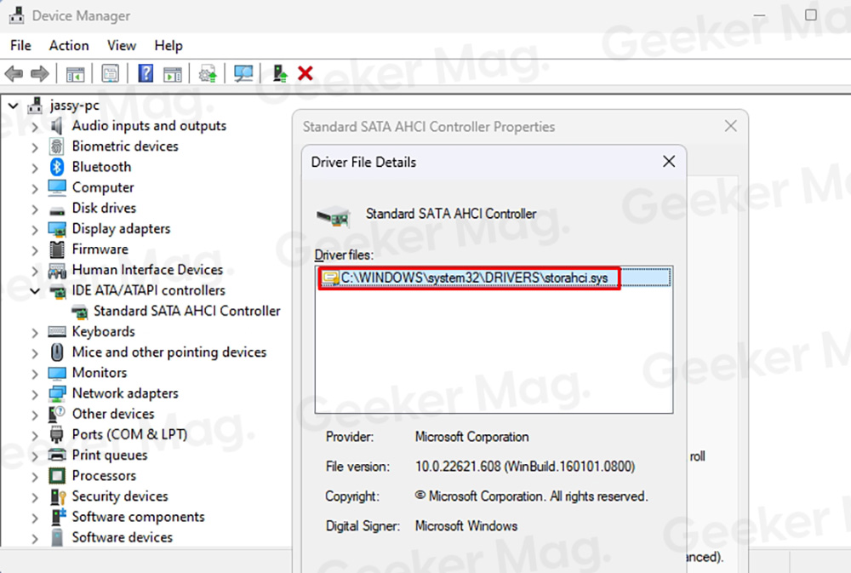Open the File menu
The image size is (851, 573).
[20, 46]
